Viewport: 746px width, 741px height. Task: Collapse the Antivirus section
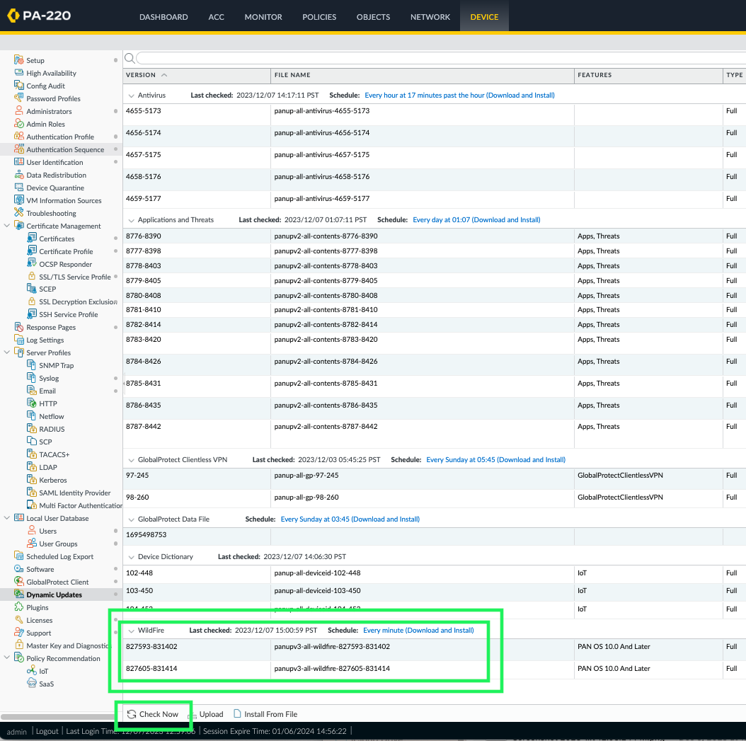[x=132, y=94]
